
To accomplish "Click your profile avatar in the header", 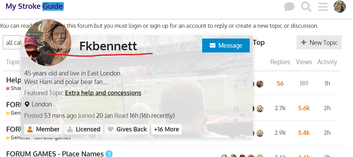I will pos(340,7).
